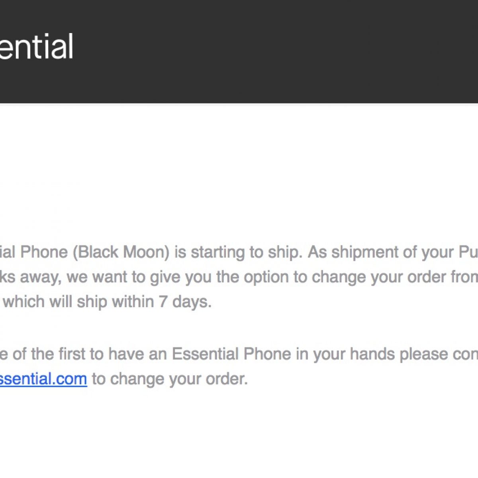Click the Essential logo in header
Viewport: 478px width, 478px height.
(x=37, y=47)
